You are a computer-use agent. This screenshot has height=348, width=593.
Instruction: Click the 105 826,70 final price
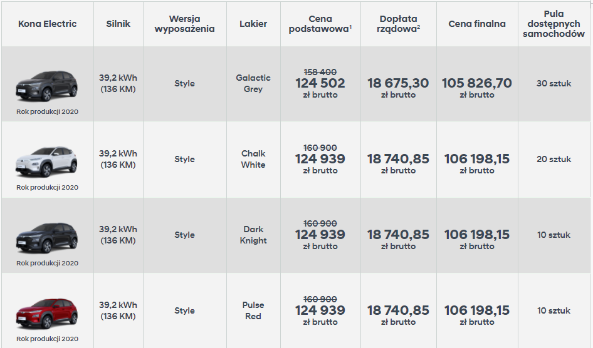[477, 83]
